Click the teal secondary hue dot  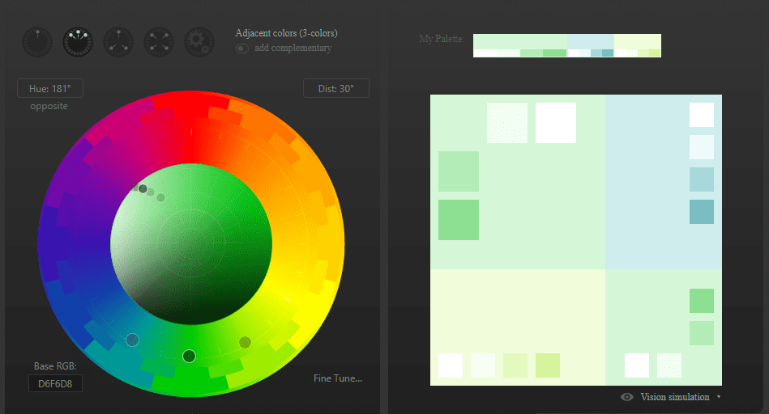click(132, 340)
